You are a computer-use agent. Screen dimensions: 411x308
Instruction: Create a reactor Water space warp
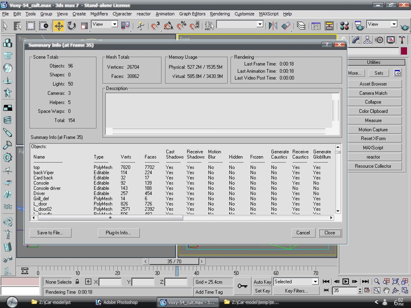coord(7,207)
